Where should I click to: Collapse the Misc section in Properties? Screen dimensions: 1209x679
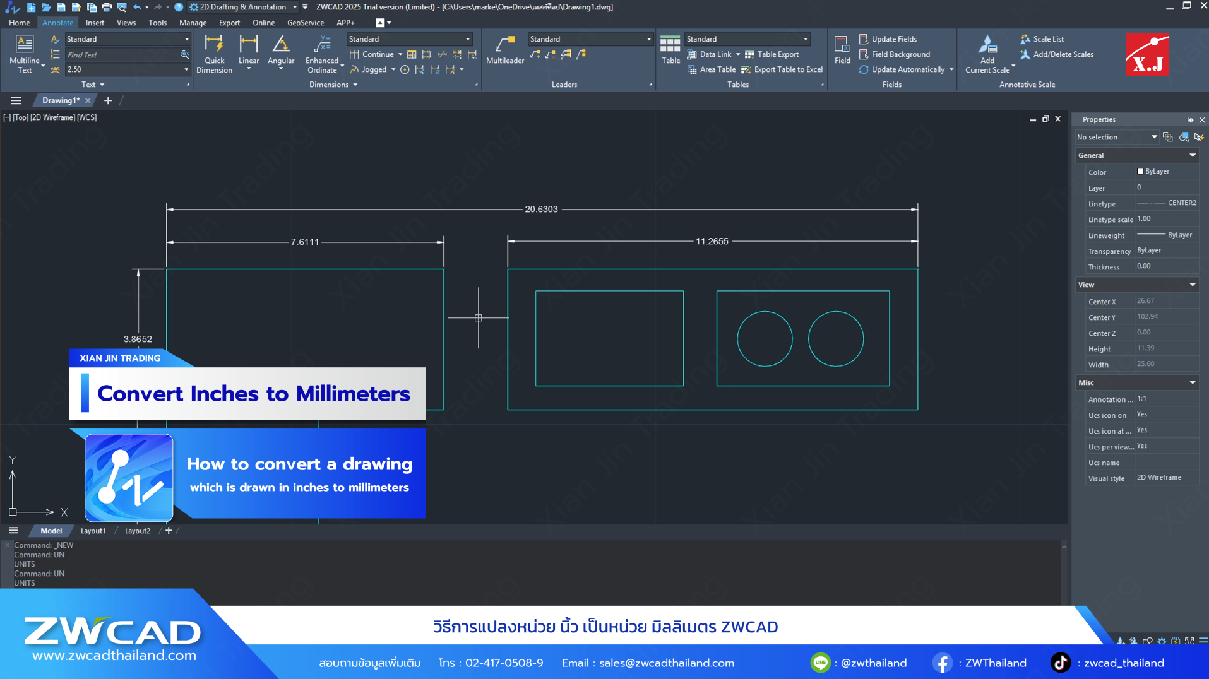[x=1193, y=382]
